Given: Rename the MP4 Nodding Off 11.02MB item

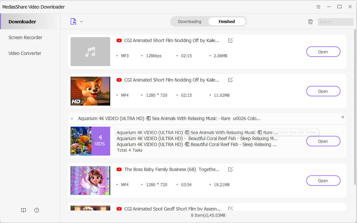Looking at the screenshot, I should click(230, 80).
